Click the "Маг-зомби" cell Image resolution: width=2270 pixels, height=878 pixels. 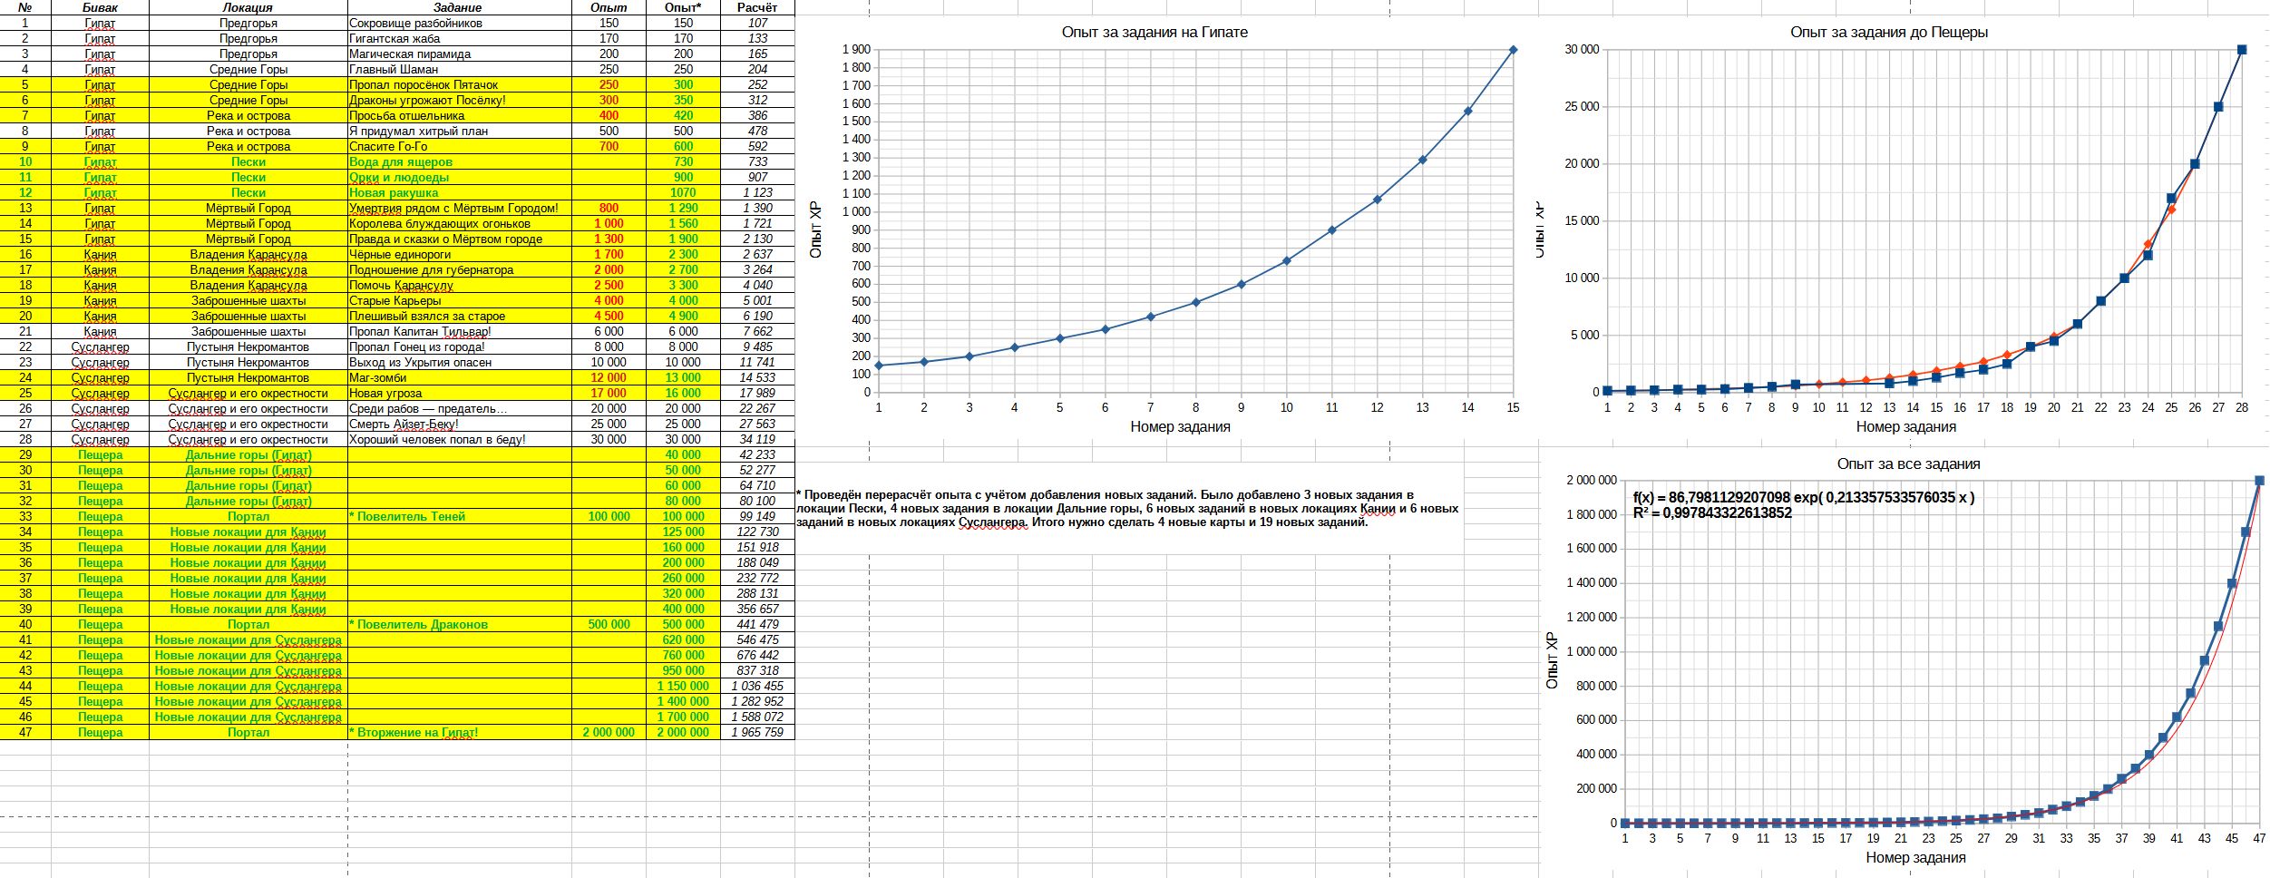tap(378, 377)
